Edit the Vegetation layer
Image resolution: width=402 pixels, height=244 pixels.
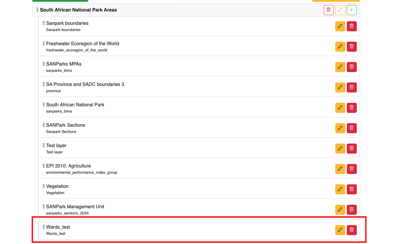pyautogui.click(x=340, y=189)
